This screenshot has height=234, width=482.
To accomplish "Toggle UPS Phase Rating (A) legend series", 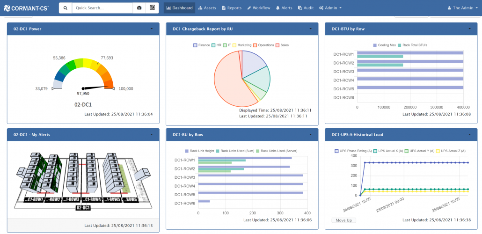I will pos(352,151).
